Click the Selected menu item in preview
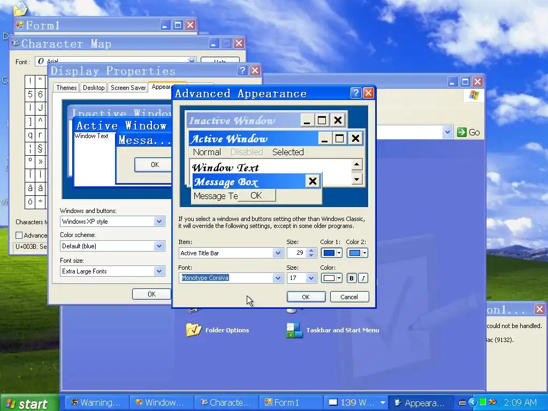The height and width of the screenshot is (411, 548). 288,153
